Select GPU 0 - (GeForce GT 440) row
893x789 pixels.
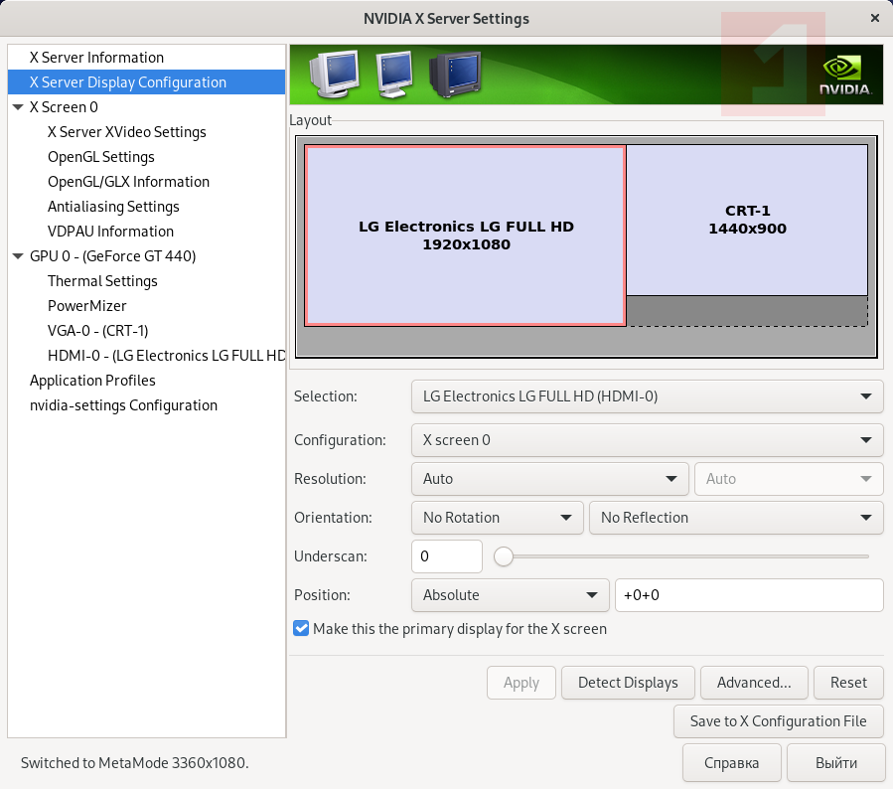[146, 256]
